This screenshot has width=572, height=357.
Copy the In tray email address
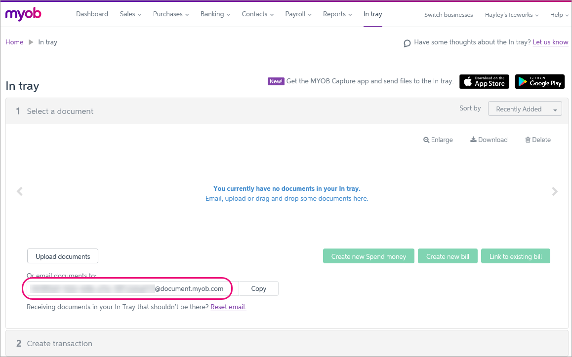click(x=259, y=288)
